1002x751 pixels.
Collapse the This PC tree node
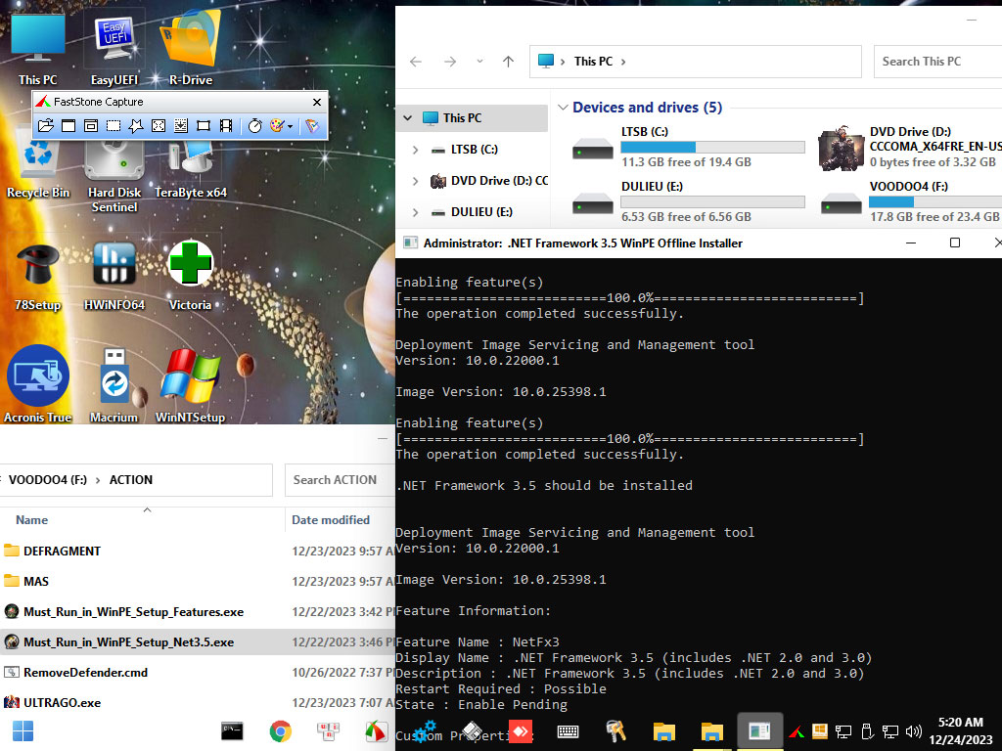(x=408, y=118)
